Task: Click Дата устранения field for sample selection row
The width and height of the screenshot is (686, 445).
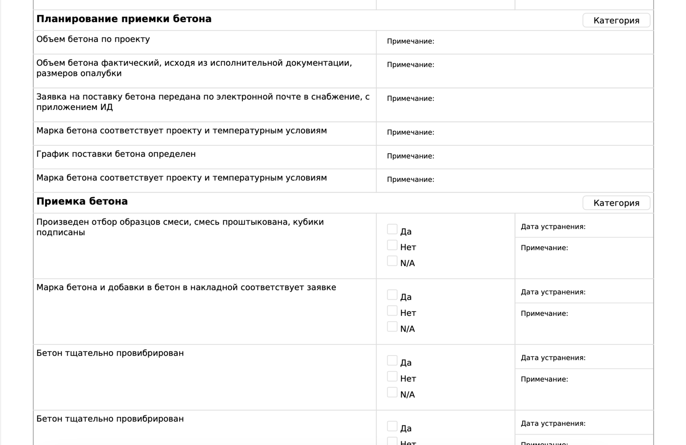Action: pos(617,227)
